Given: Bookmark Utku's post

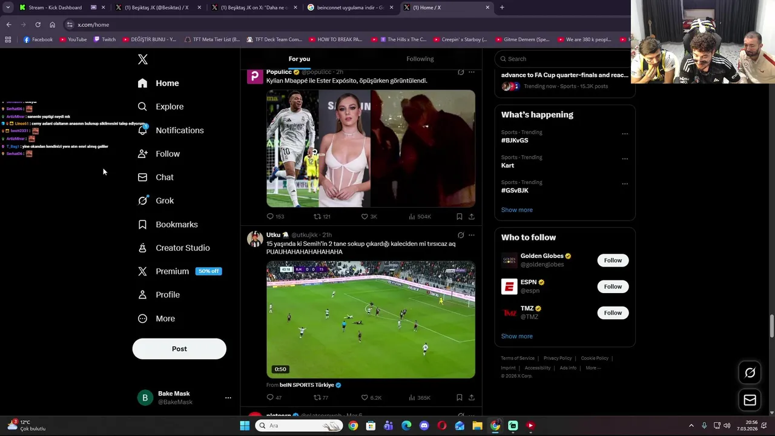Looking at the screenshot, I should click(460, 398).
